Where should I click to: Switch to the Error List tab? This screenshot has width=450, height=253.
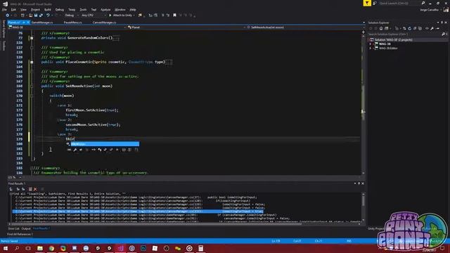tap(13, 228)
